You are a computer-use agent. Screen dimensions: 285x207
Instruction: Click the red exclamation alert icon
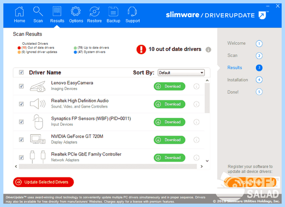click(141, 49)
